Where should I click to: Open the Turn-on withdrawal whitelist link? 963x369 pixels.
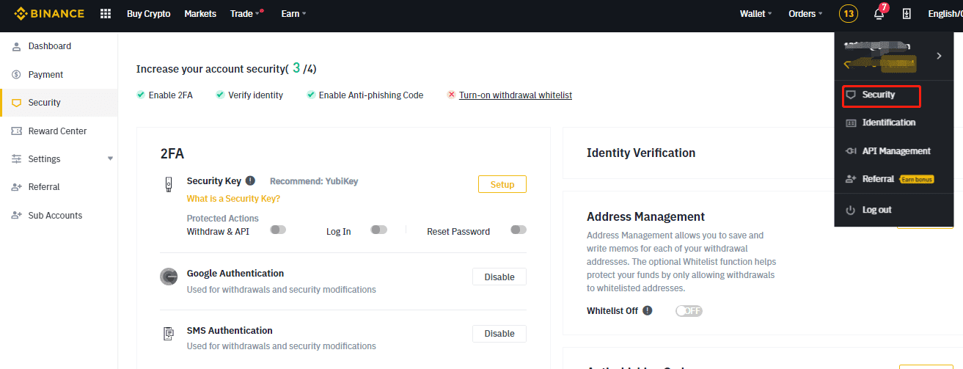[516, 95]
